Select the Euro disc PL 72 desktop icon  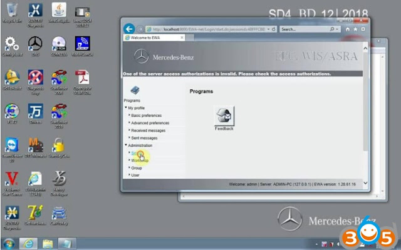coord(12,113)
